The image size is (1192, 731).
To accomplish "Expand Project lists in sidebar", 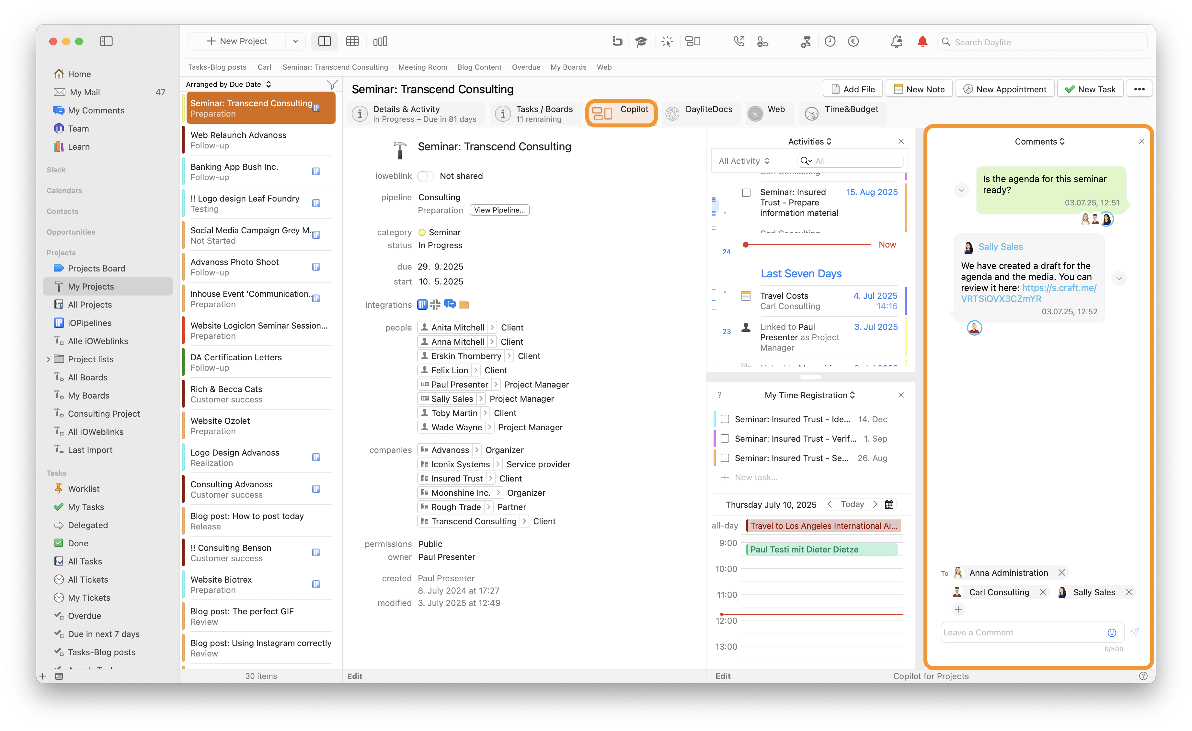I will coord(48,359).
